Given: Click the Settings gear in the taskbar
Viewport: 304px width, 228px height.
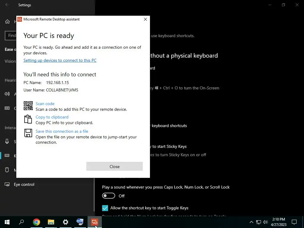Looking at the screenshot, I should [66, 222].
